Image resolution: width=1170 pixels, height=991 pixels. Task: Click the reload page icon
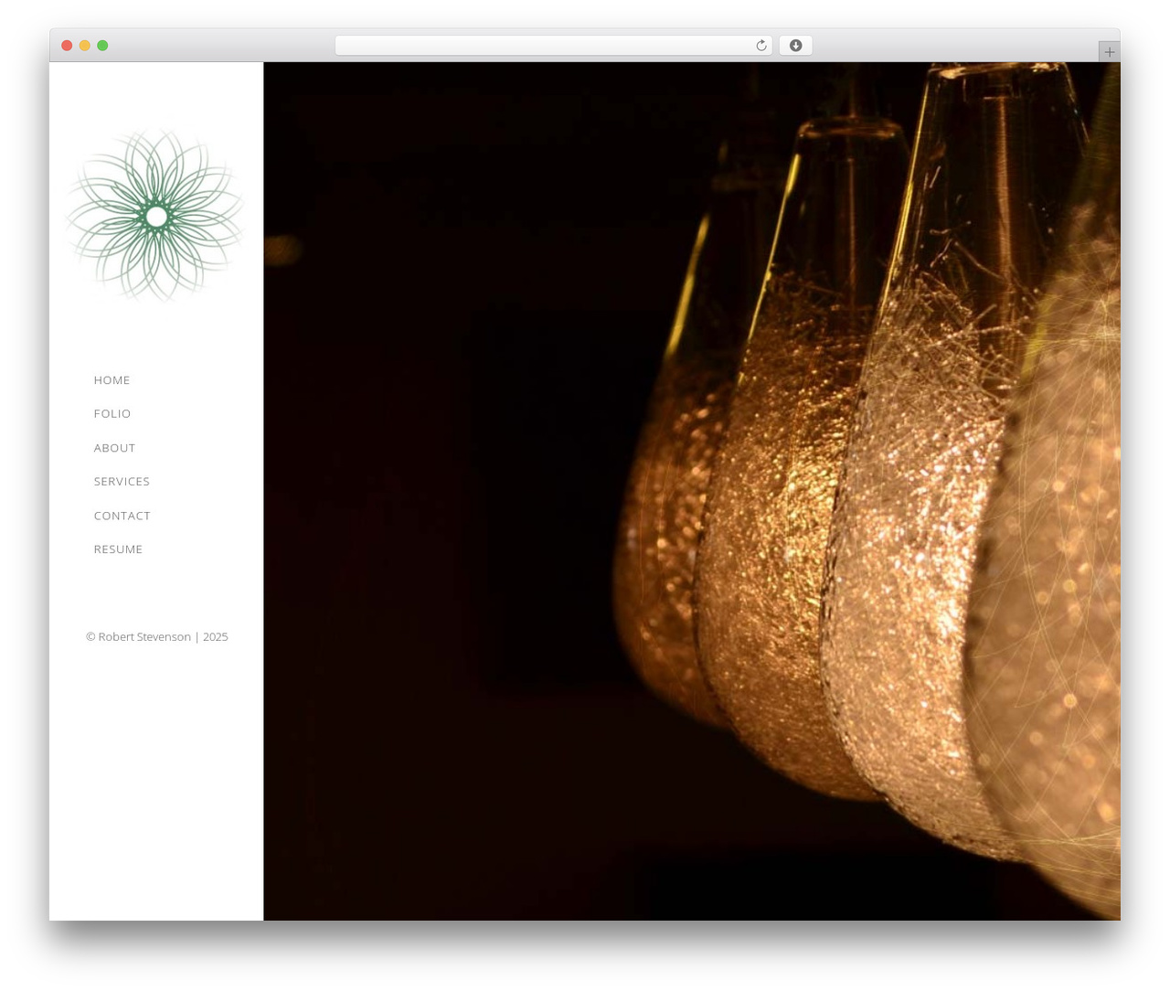[760, 46]
